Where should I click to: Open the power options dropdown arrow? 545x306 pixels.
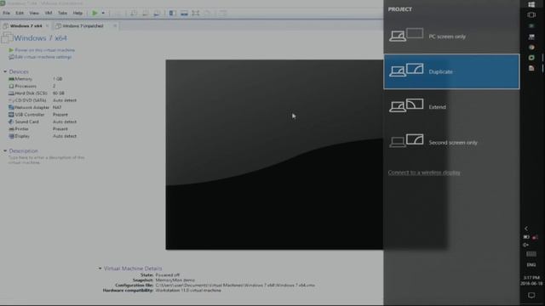(103, 14)
